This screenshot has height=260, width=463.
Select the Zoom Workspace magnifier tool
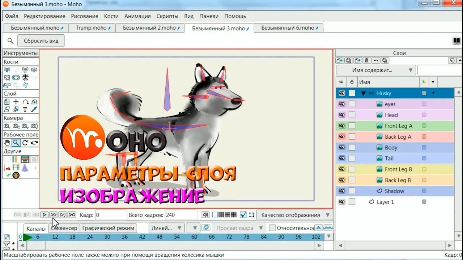click(16, 143)
